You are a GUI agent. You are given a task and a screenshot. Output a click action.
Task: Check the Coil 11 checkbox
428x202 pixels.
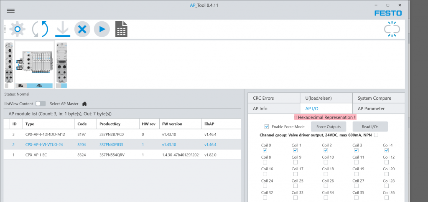tap(356, 162)
